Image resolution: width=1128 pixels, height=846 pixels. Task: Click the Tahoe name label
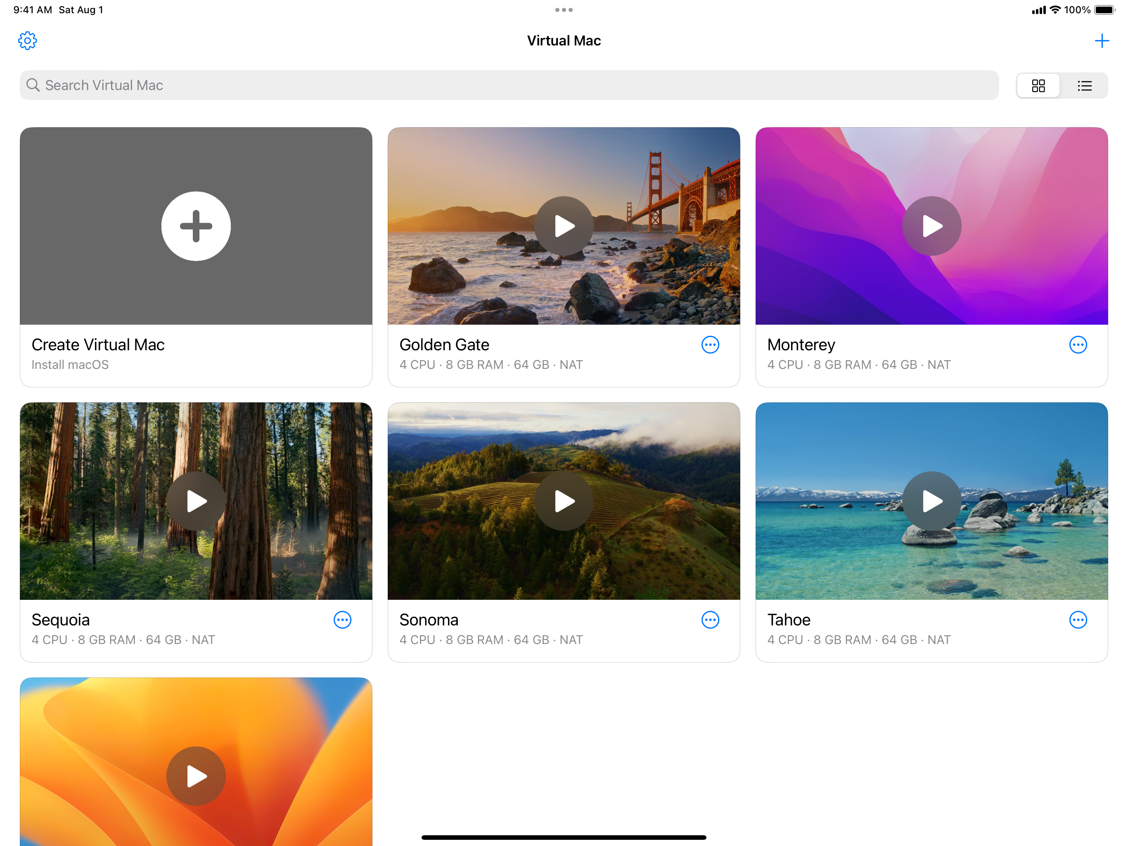[x=789, y=620]
